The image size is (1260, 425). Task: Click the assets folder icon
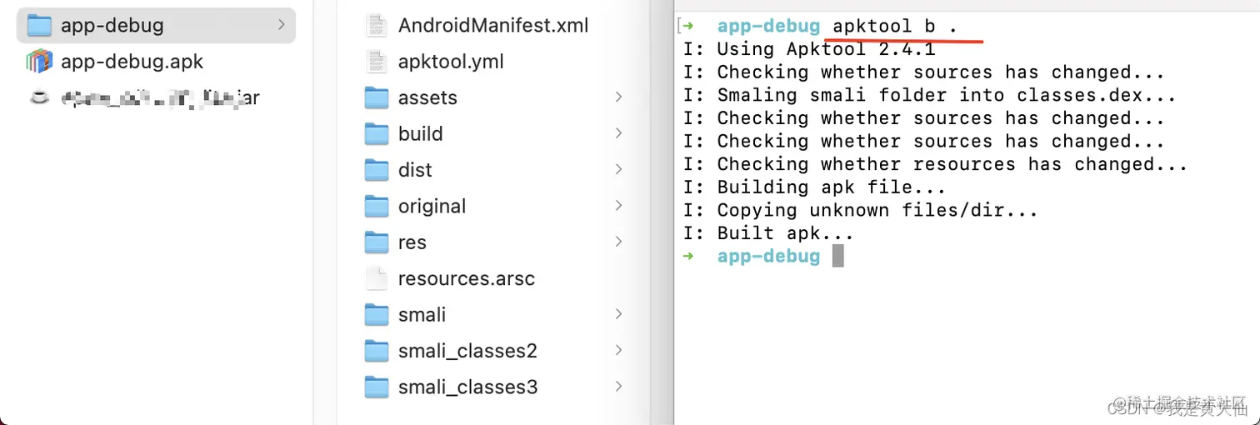[x=377, y=98]
